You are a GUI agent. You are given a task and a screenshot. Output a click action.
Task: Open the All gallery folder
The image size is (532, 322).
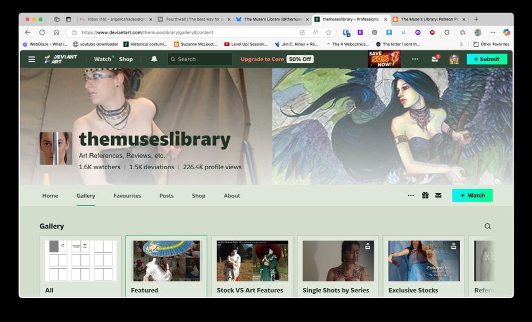pos(81,266)
